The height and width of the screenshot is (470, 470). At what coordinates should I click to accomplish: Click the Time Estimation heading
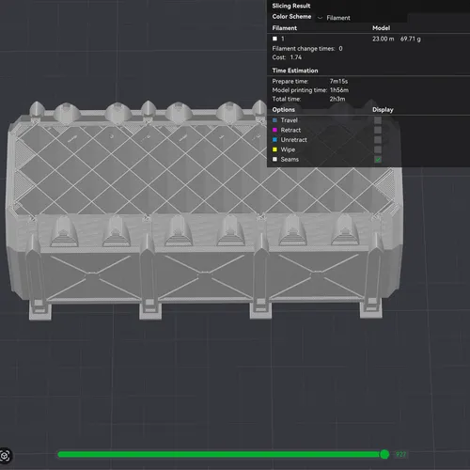295,70
